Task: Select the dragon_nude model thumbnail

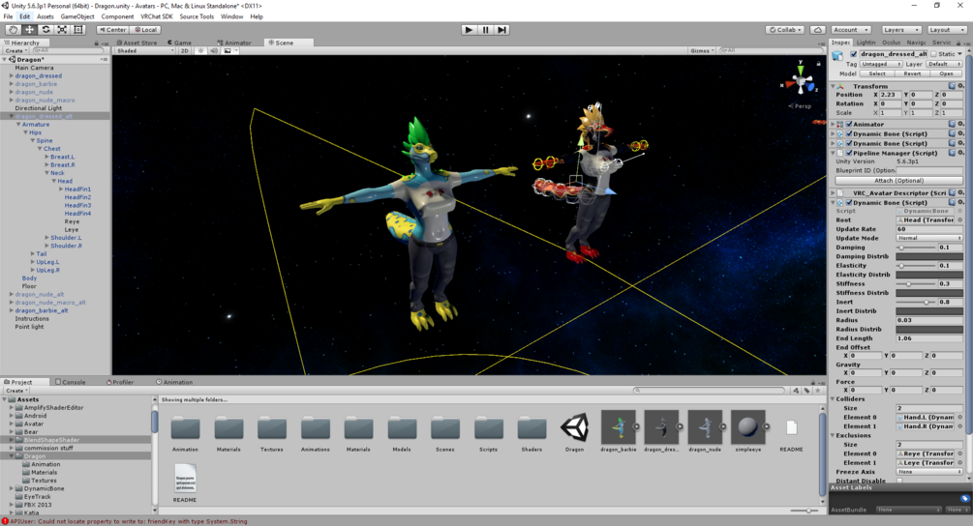Action: point(705,426)
